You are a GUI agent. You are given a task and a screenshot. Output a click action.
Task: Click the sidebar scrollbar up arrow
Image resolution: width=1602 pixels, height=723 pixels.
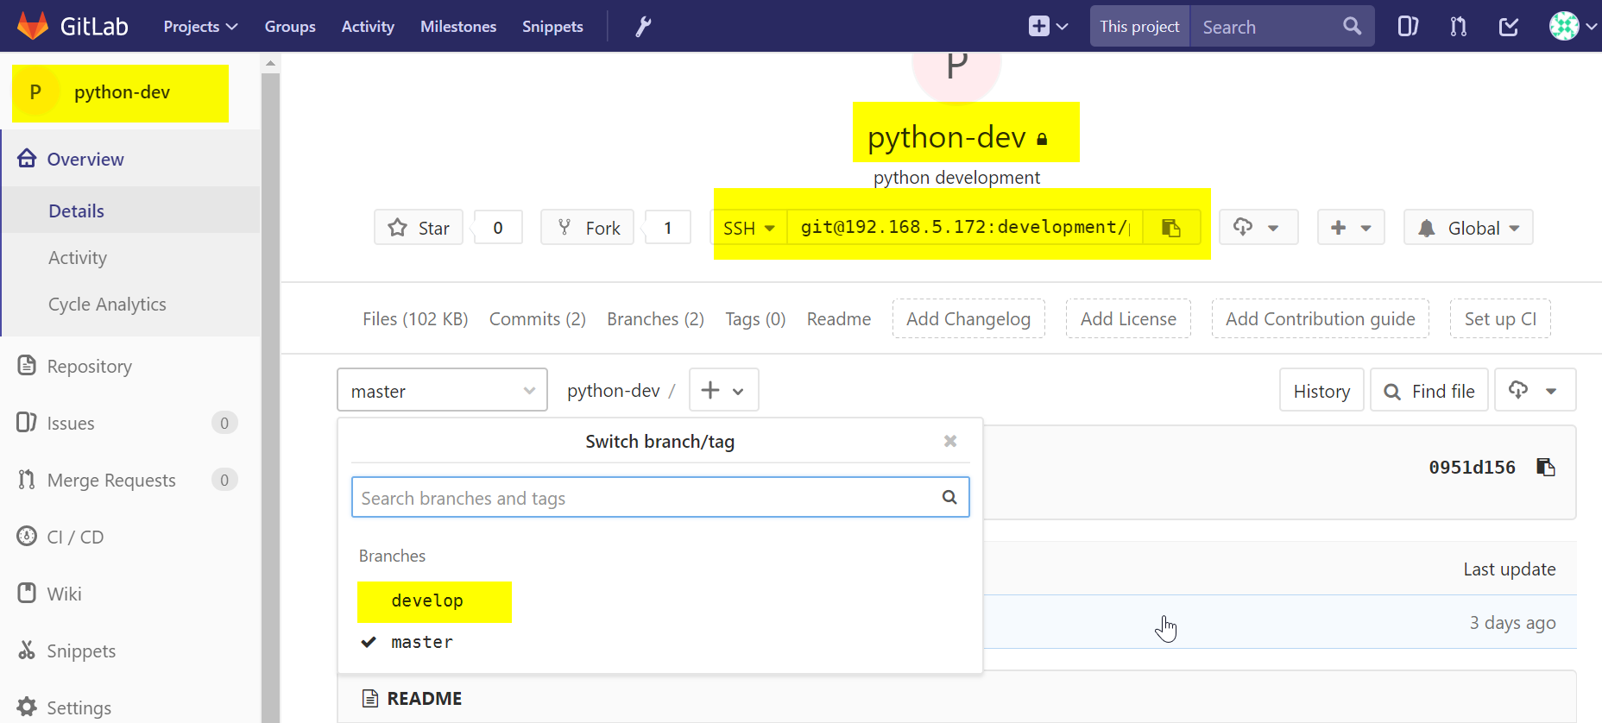(270, 63)
